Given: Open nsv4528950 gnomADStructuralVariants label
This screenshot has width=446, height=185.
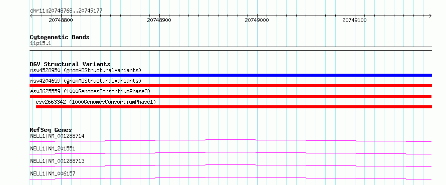Looking at the screenshot, I should 86,70.
